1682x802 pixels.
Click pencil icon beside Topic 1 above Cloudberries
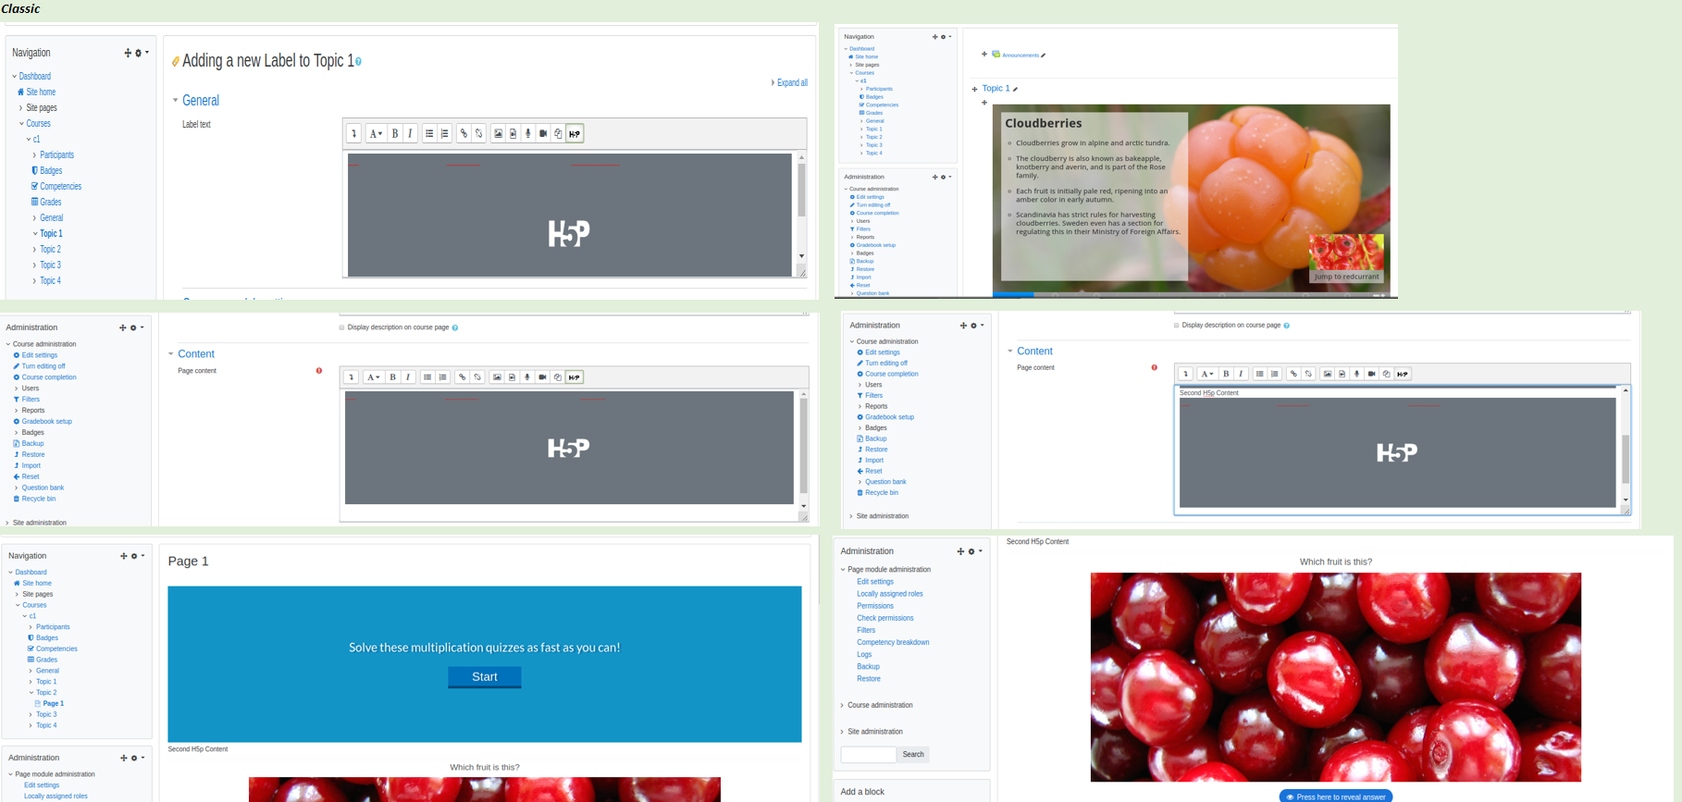(1015, 89)
